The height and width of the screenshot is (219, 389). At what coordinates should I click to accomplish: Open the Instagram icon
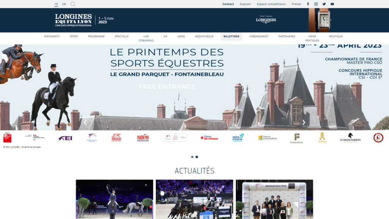coord(316,4)
